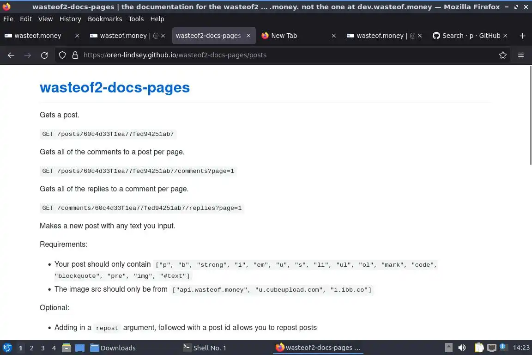The image size is (532, 355).
Task: Close the Search · p · GitHub tab
Action: click(505, 36)
